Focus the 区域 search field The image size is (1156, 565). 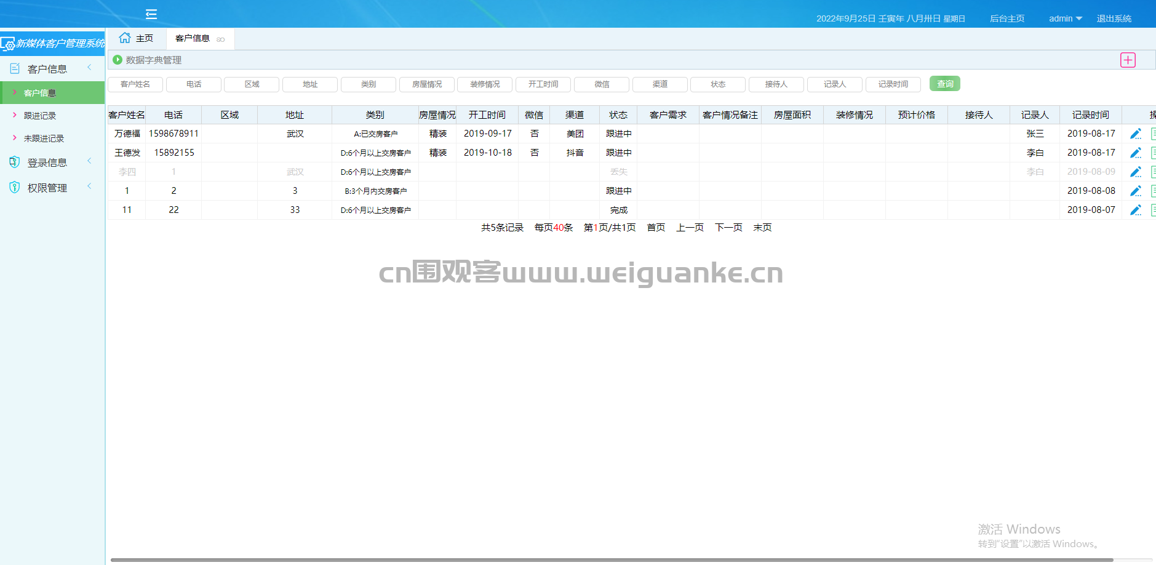252,84
